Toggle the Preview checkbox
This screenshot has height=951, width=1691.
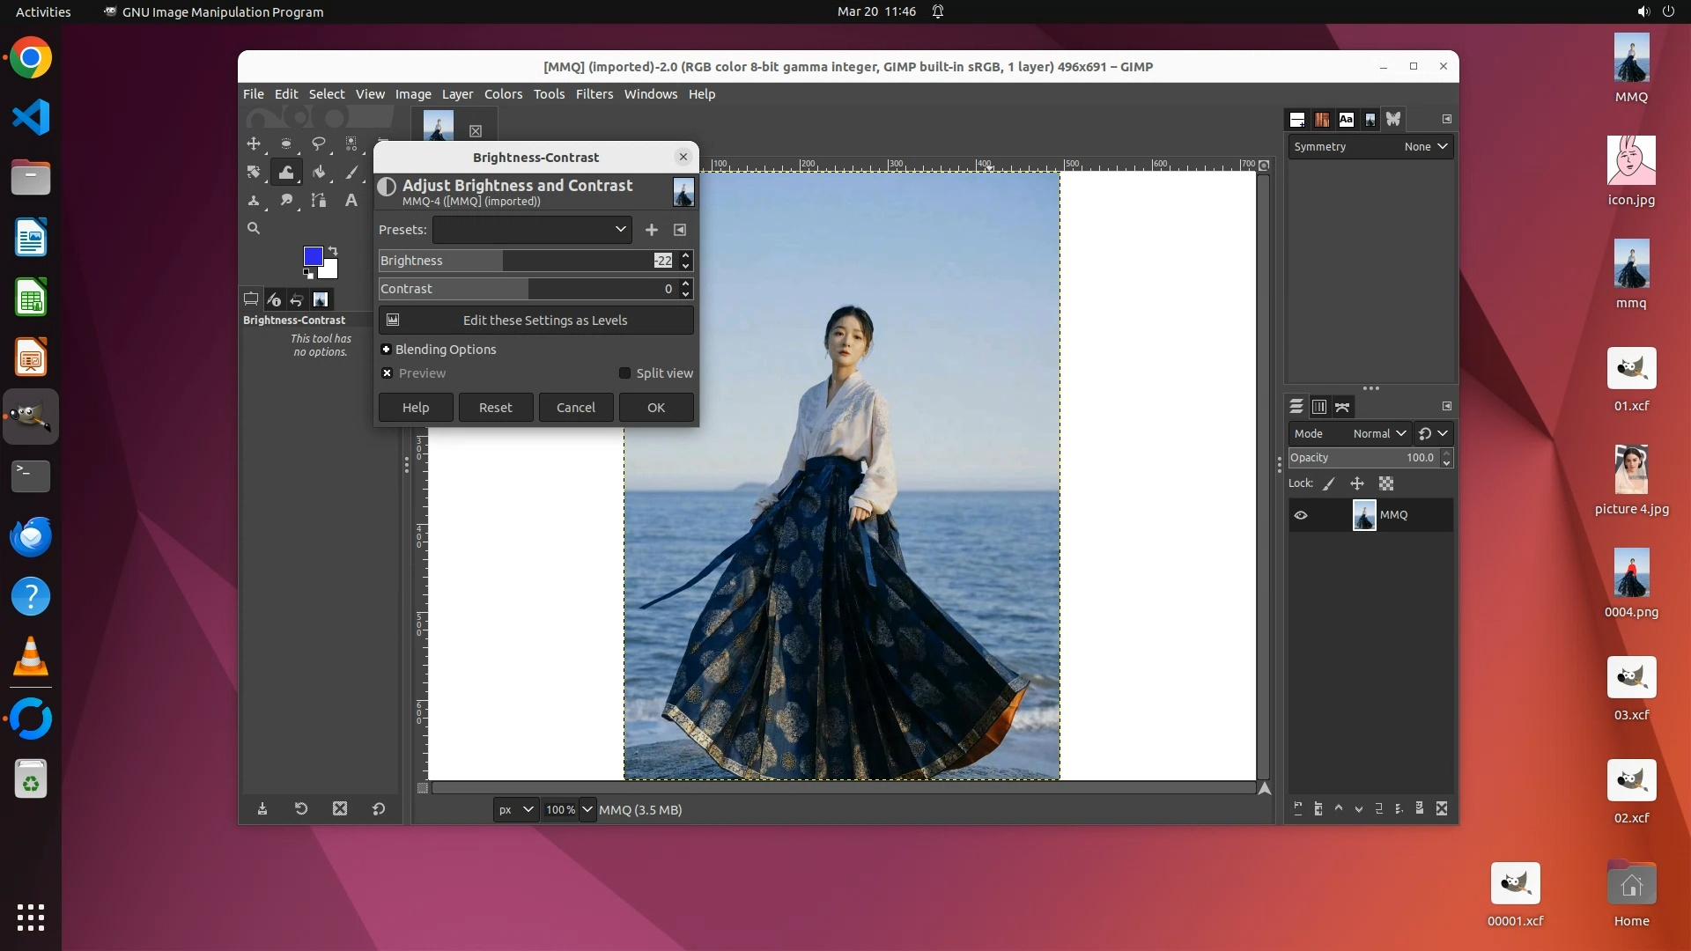387,373
